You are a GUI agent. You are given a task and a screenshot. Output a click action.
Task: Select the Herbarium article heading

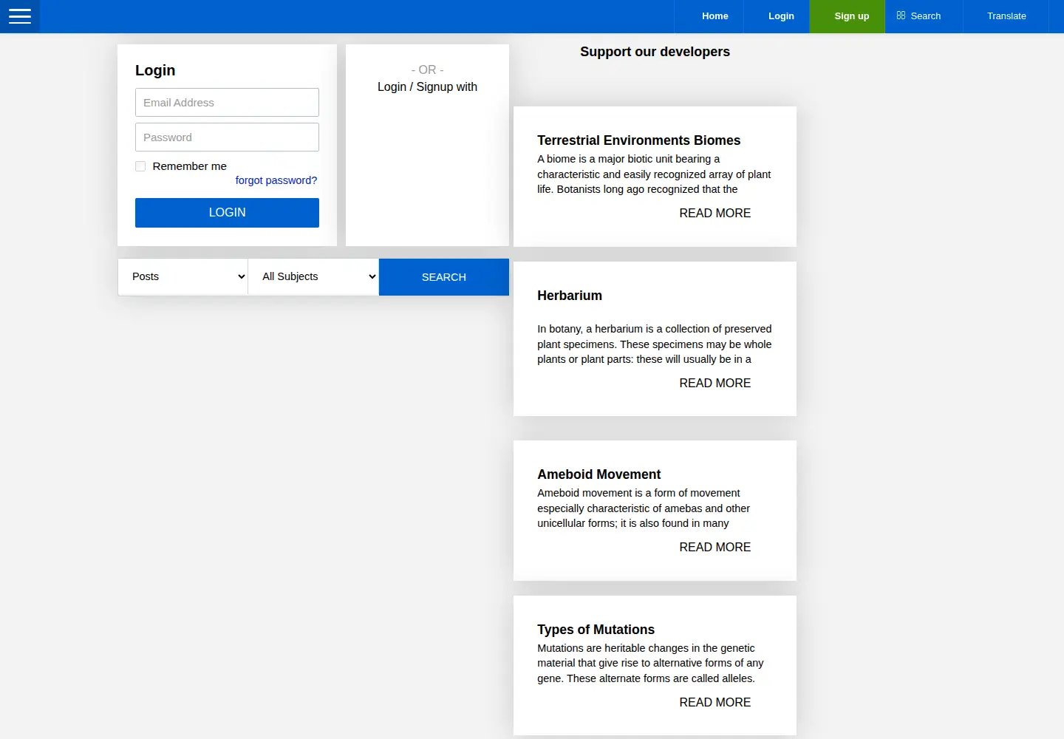point(570,296)
